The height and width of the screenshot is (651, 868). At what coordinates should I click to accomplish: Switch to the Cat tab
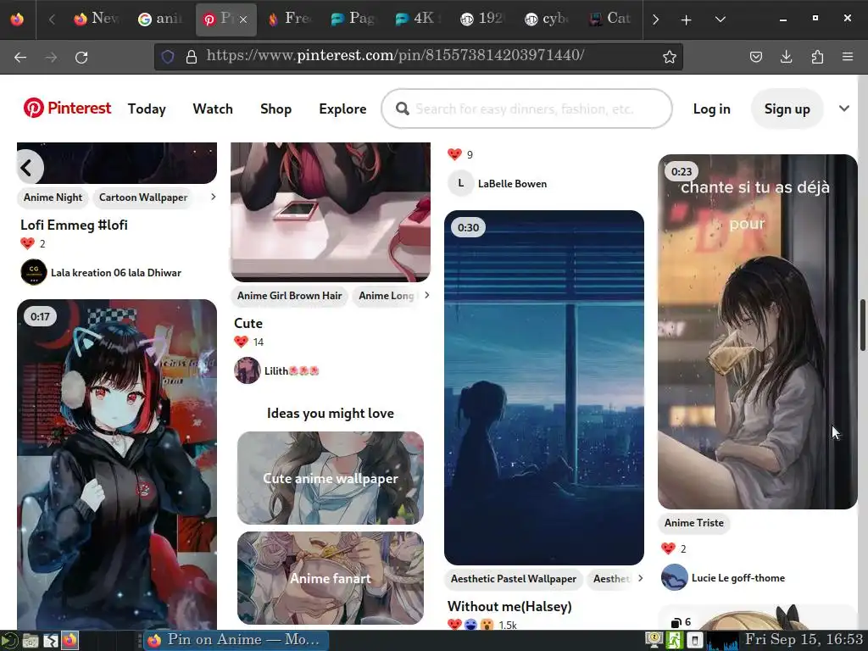[610, 19]
